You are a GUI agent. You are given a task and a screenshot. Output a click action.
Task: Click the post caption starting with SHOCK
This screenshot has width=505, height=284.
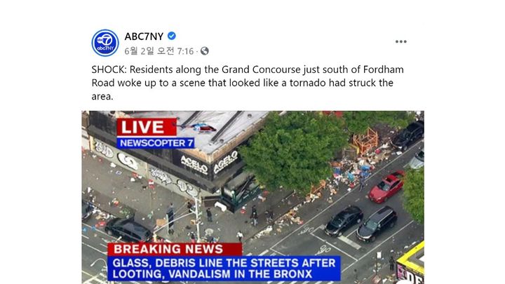pyautogui.click(x=248, y=83)
